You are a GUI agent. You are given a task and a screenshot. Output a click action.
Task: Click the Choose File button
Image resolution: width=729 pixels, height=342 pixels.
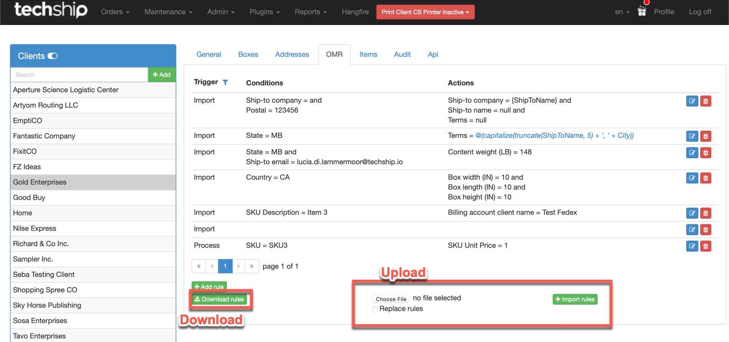391,299
